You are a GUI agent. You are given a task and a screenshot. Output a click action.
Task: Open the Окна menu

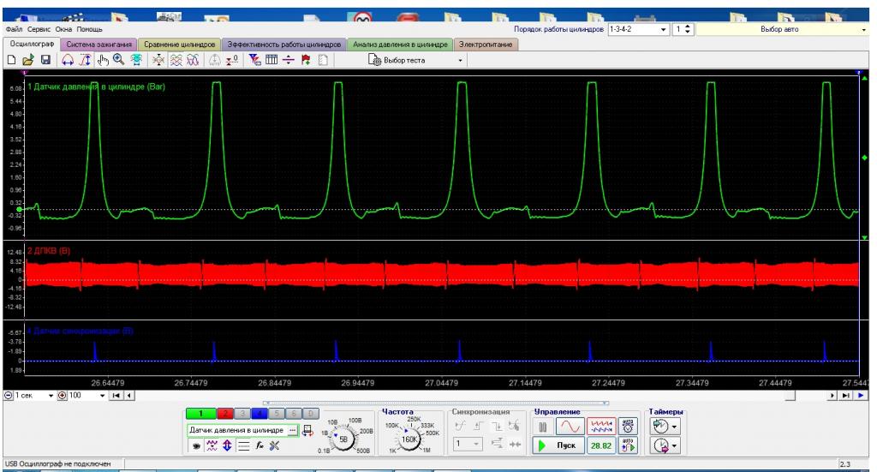pyautogui.click(x=63, y=29)
